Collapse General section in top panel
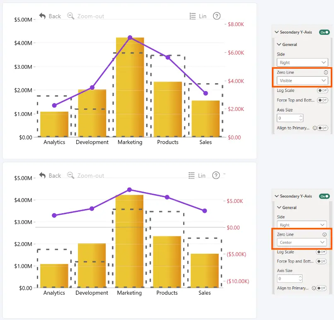Image resolution: width=334 pixels, height=320 pixels. (279, 44)
